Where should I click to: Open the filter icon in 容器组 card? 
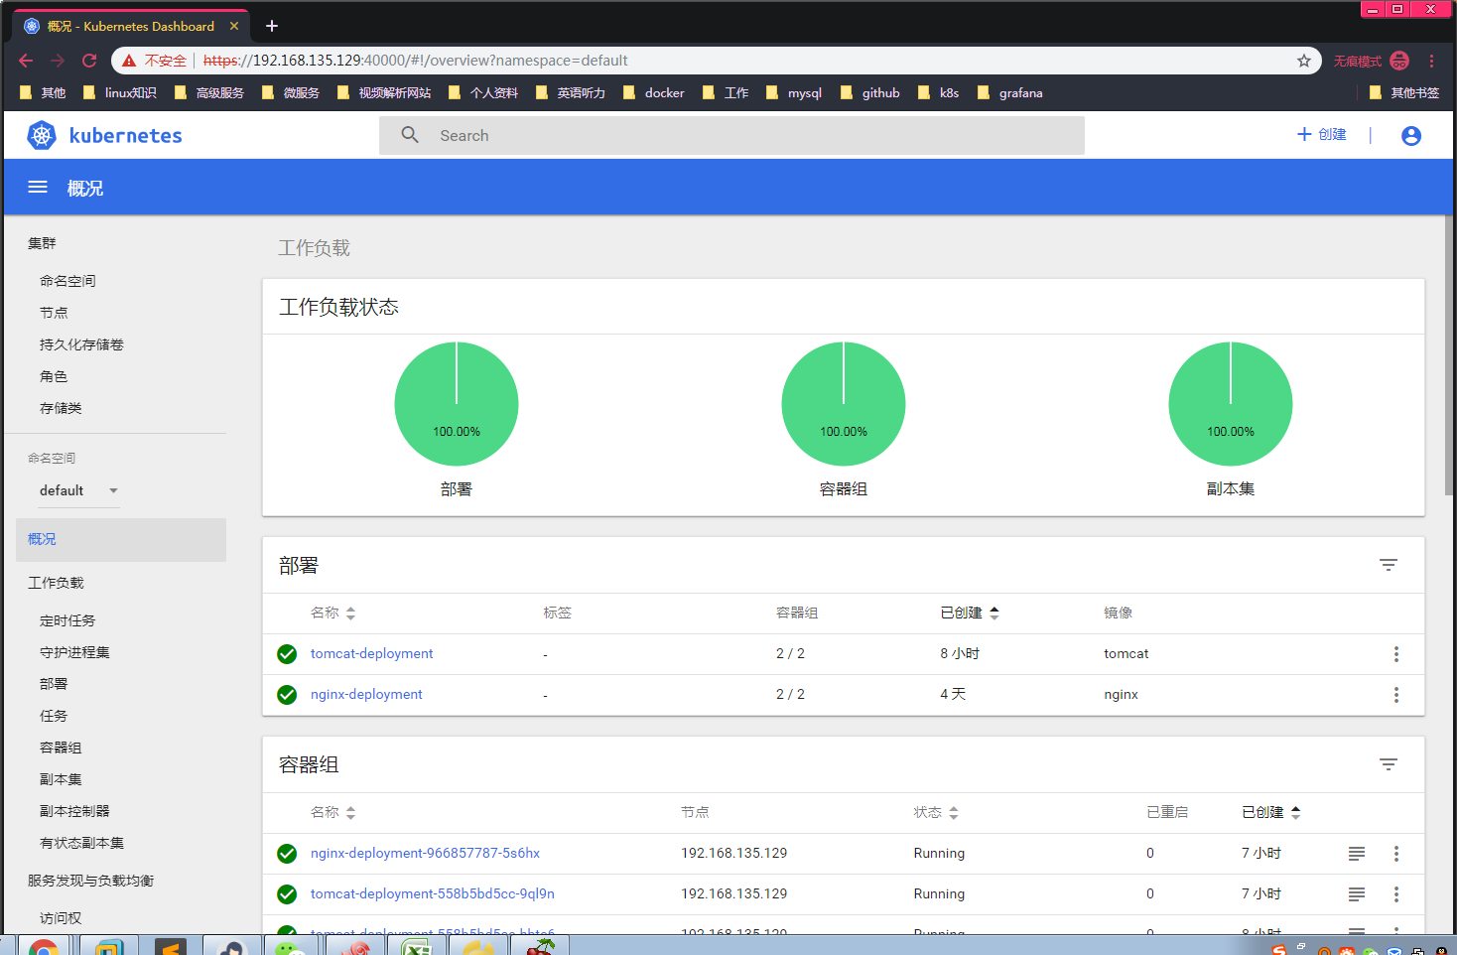[x=1388, y=764]
